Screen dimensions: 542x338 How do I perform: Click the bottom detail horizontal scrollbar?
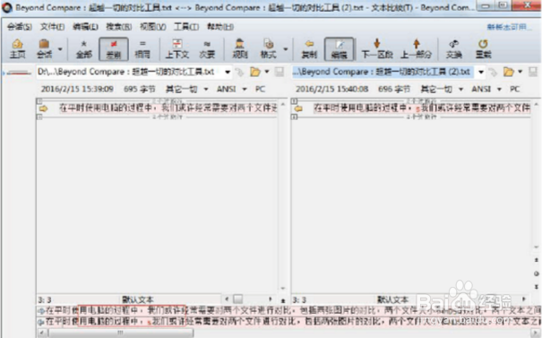pos(121,333)
